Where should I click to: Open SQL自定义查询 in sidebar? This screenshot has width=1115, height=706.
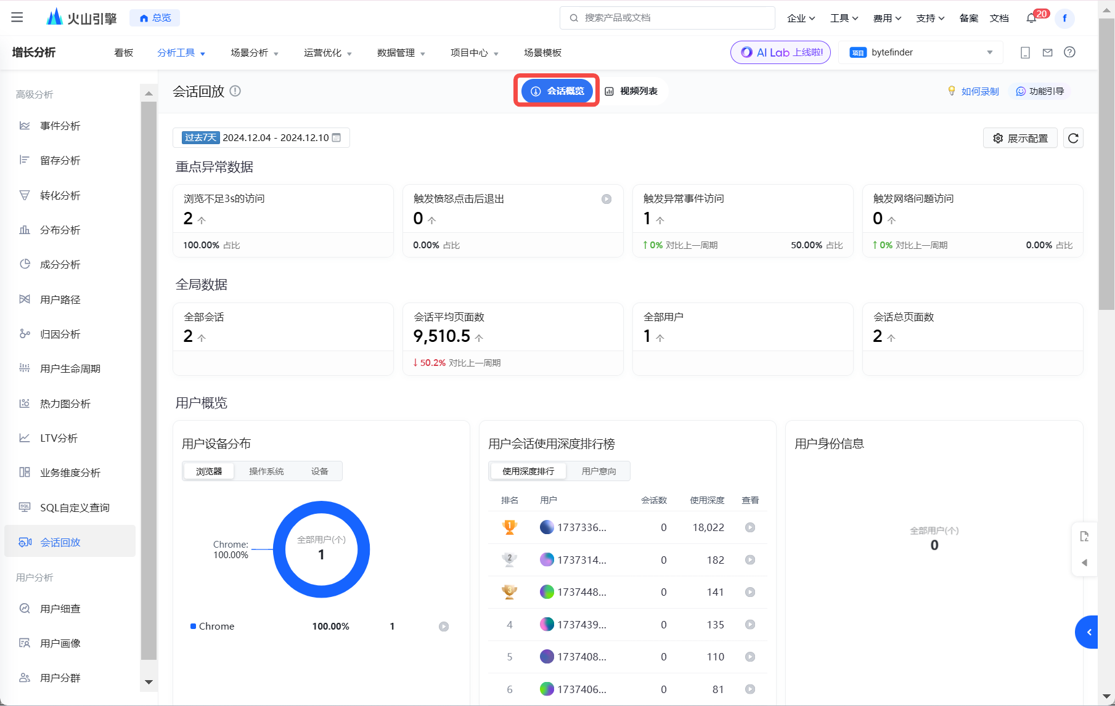(x=70, y=508)
